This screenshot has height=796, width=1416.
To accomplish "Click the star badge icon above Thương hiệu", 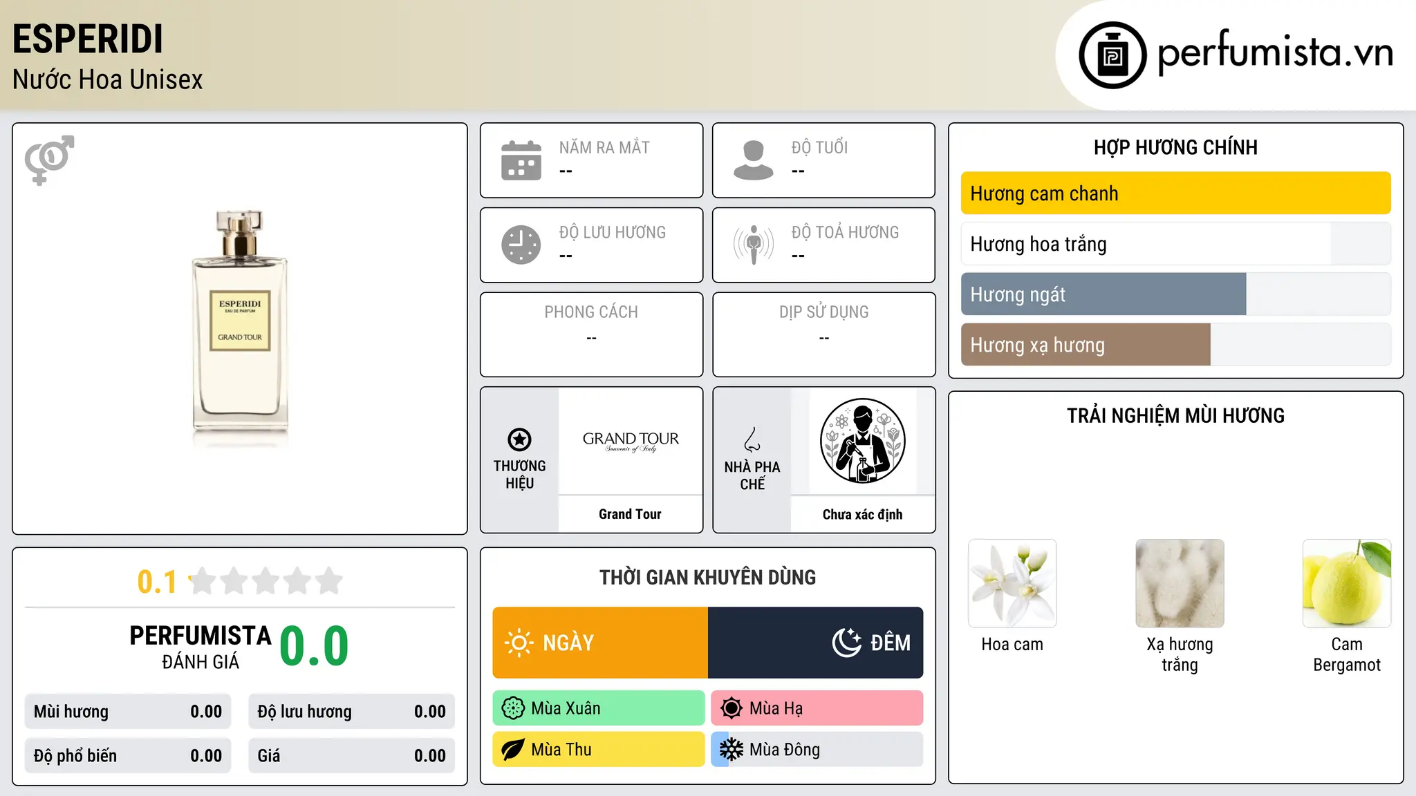I will pos(519,439).
